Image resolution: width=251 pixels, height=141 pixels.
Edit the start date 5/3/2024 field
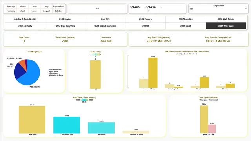click(135, 7)
